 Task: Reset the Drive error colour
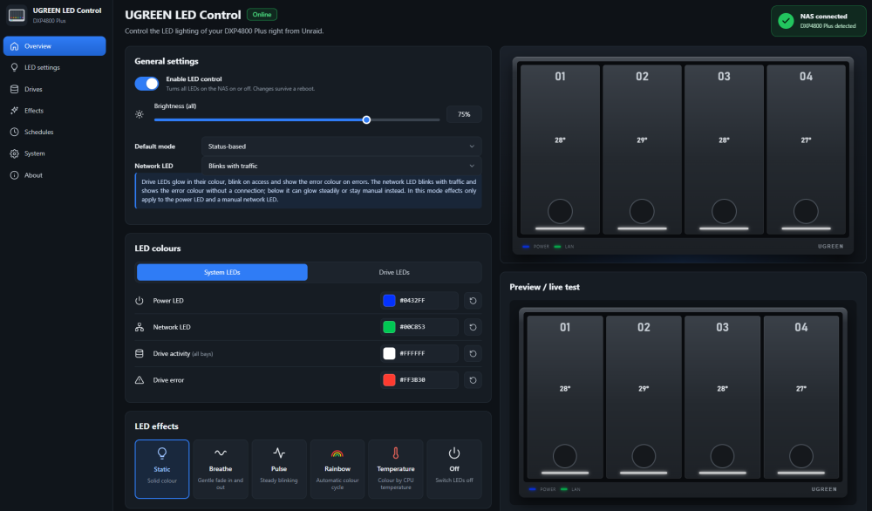pyautogui.click(x=473, y=380)
